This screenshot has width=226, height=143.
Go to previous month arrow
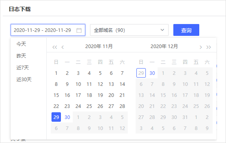[62, 47]
